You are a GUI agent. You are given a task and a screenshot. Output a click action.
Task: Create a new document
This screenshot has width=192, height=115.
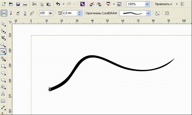(x=4, y=4)
